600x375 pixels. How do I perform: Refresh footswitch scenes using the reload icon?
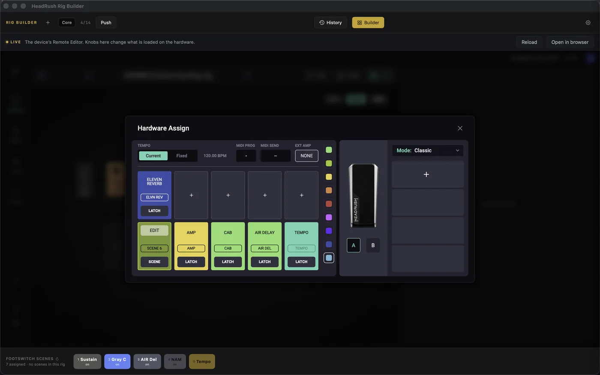click(57, 359)
